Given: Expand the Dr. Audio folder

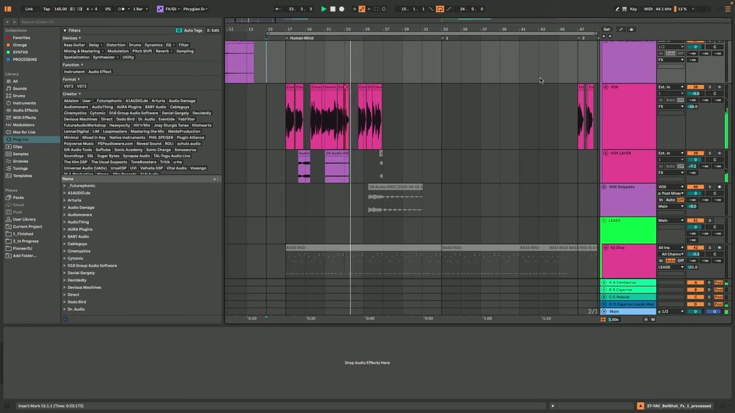Looking at the screenshot, I should click(x=65, y=309).
